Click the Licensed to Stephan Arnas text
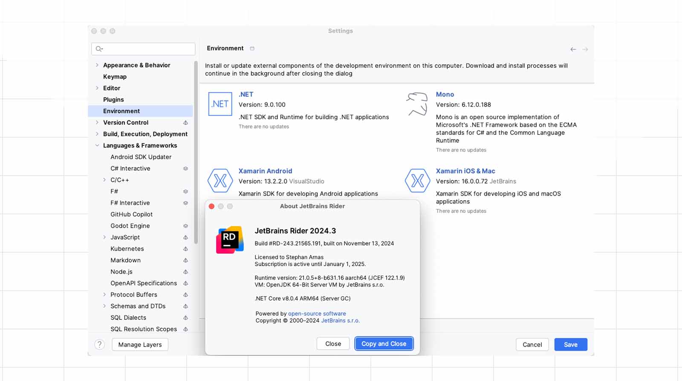Screen dimensions: 682x381 (289, 257)
